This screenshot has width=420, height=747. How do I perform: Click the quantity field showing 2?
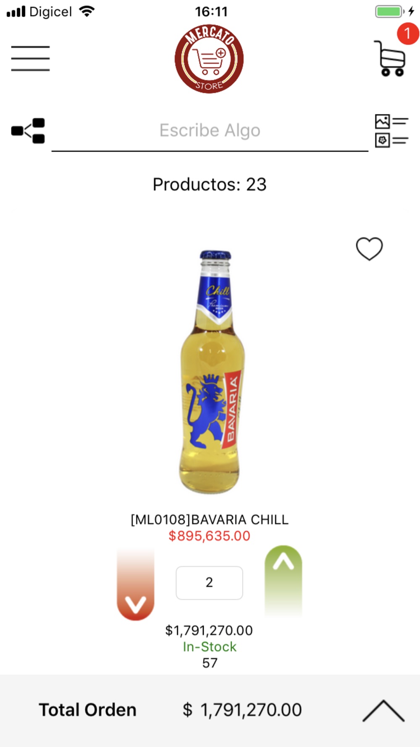[x=209, y=583]
